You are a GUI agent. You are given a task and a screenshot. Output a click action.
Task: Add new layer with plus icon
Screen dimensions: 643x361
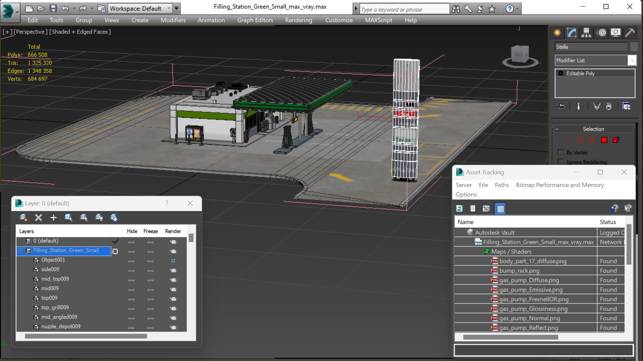click(53, 218)
